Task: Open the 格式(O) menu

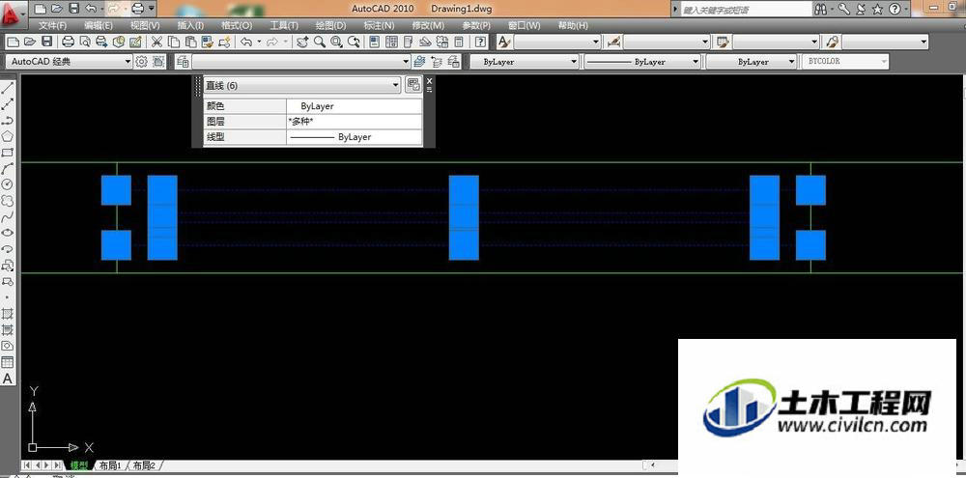Action: tap(237, 25)
